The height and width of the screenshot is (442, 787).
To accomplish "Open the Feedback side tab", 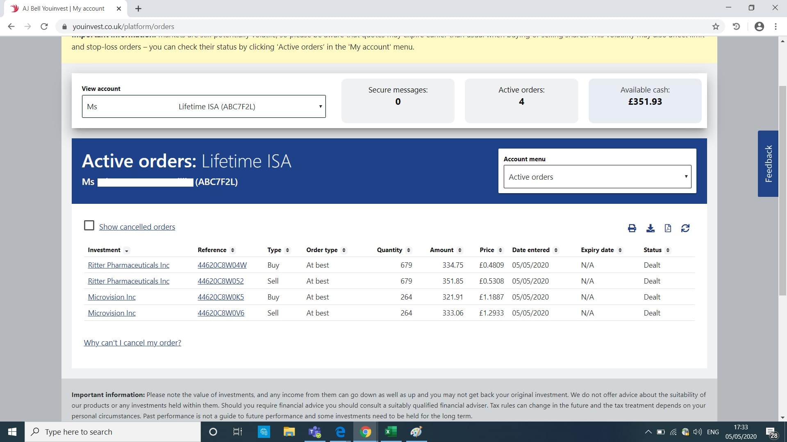I will coord(768,164).
